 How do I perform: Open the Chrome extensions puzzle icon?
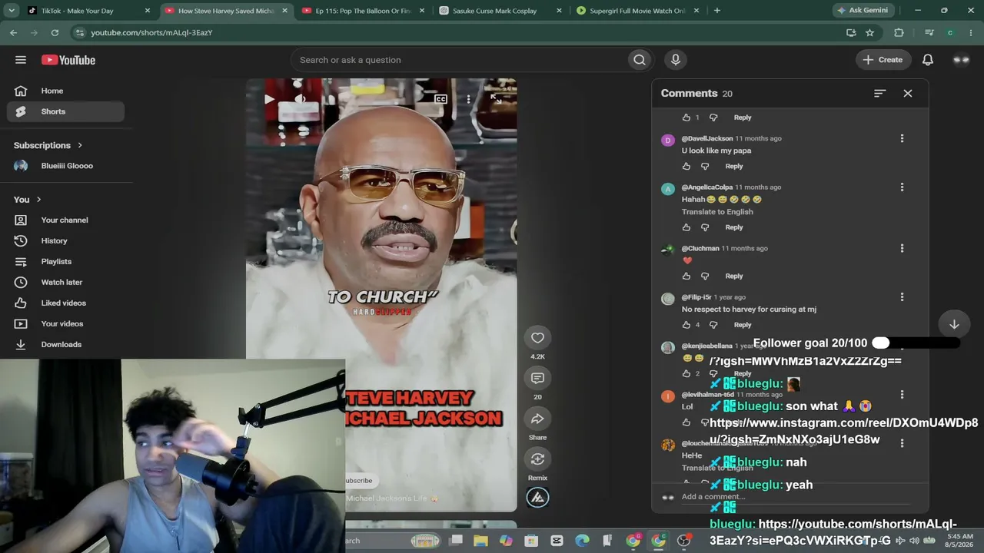(x=899, y=33)
